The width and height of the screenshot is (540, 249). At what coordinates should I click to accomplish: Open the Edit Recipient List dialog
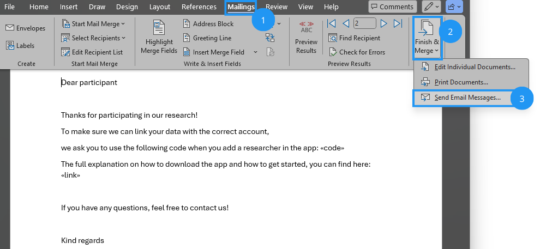coord(92,52)
